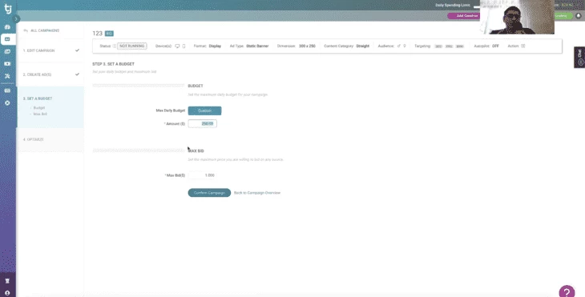Open the Action menu icon in the campaign bar

click(x=523, y=46)
